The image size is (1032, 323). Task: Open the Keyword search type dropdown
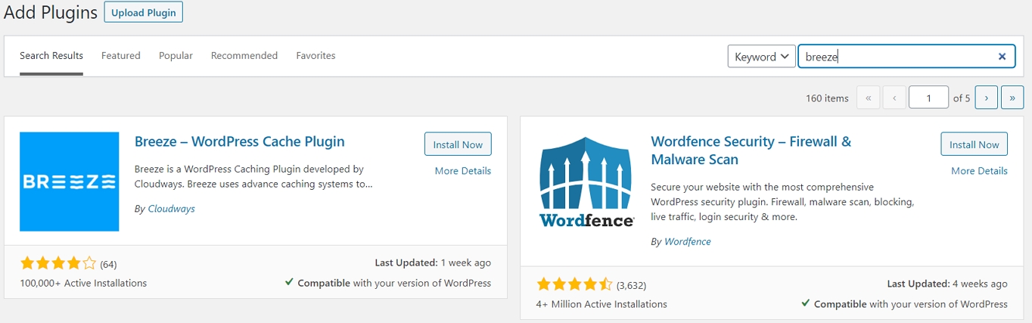click(761, 56)
